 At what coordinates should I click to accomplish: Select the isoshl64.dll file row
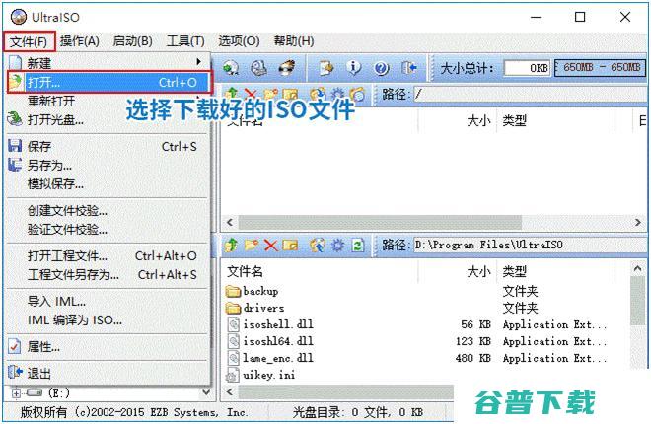pos(416,341)
